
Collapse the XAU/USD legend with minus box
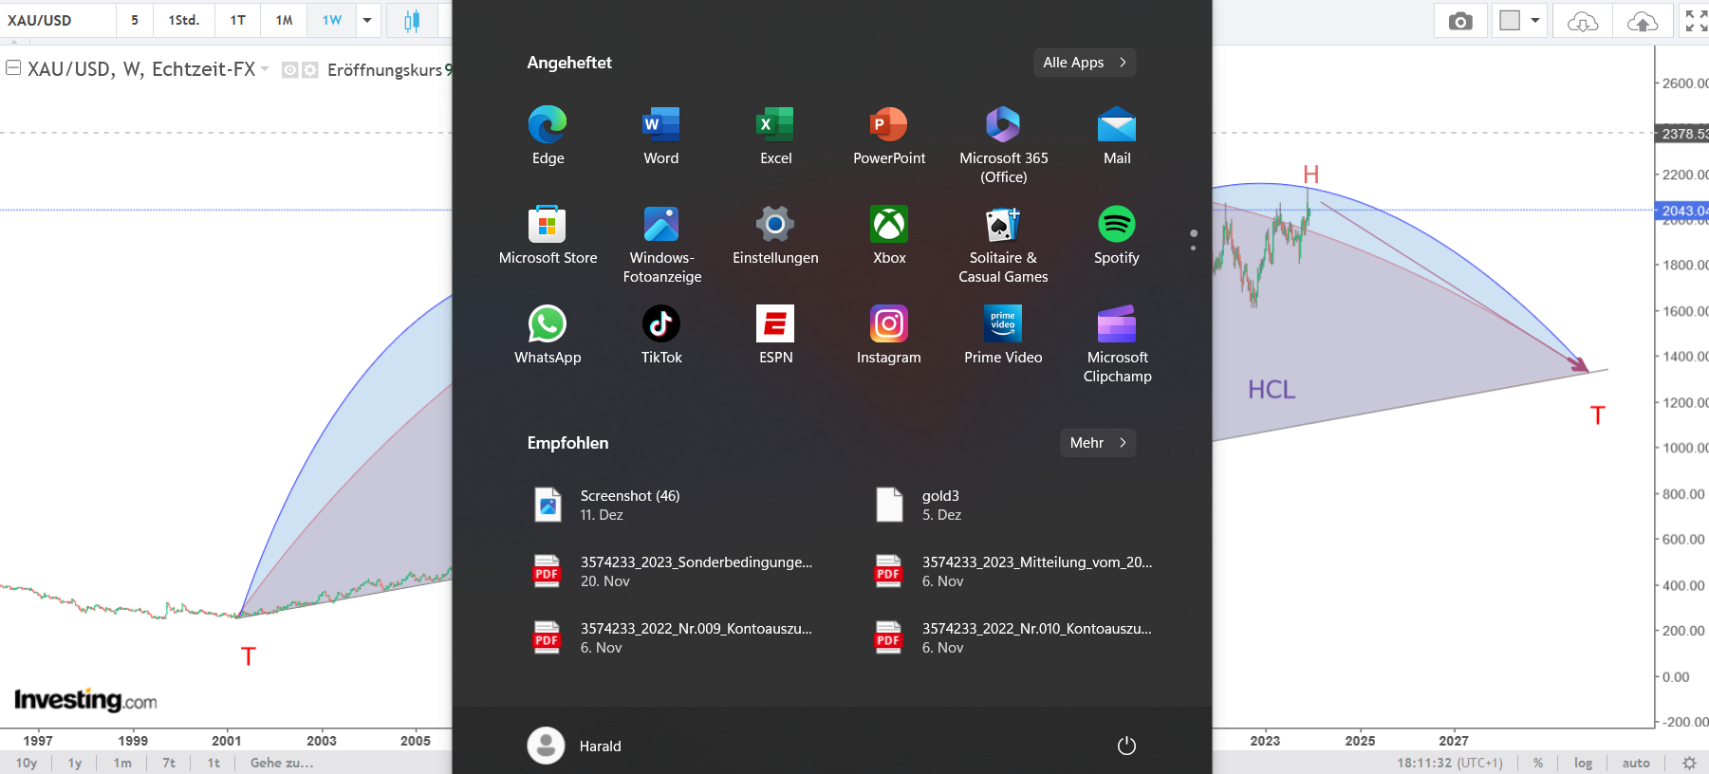pos(13,68)
